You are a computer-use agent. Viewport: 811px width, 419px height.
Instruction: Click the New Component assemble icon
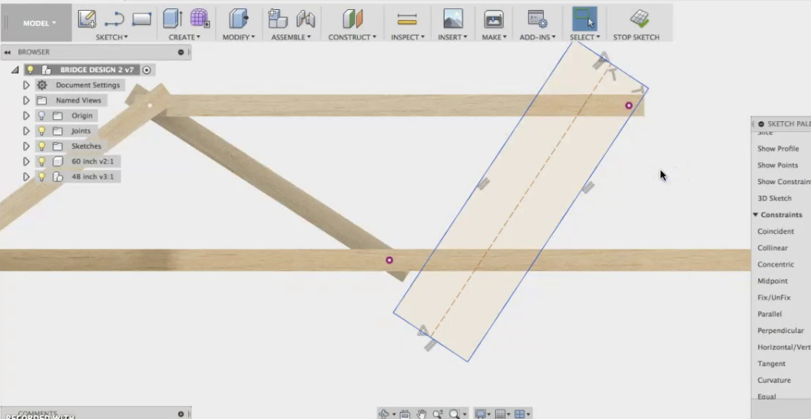tap(276, 18)
